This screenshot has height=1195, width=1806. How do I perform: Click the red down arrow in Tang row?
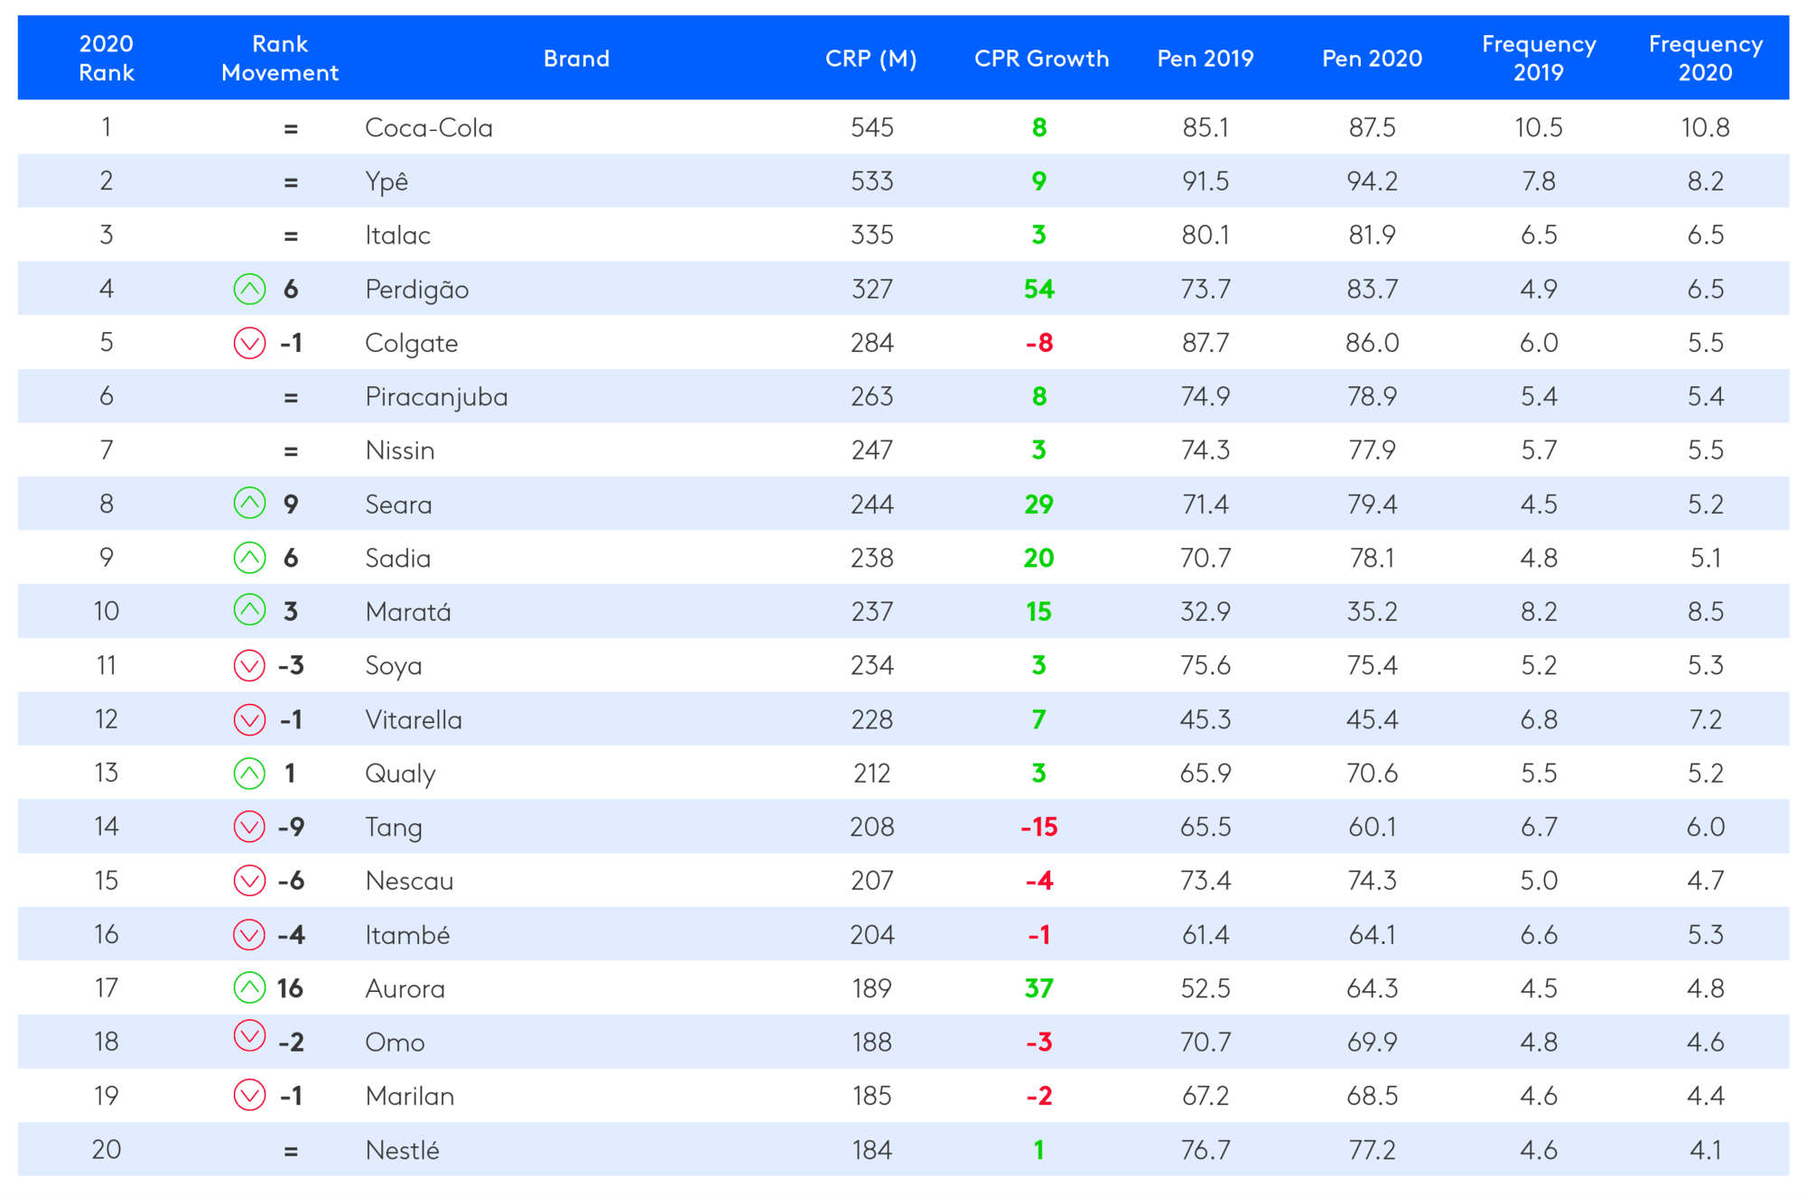(249, 827)
